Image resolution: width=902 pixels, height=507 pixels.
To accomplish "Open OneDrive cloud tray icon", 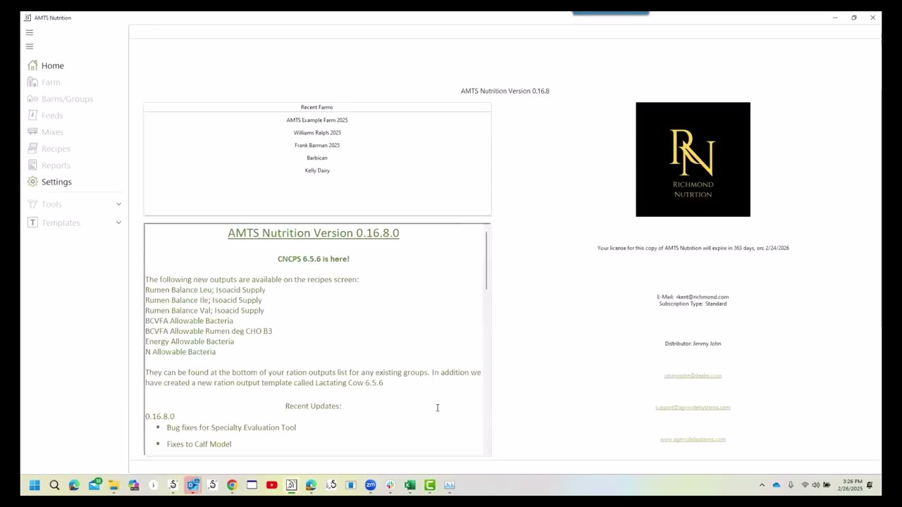I will coord(777,485).
